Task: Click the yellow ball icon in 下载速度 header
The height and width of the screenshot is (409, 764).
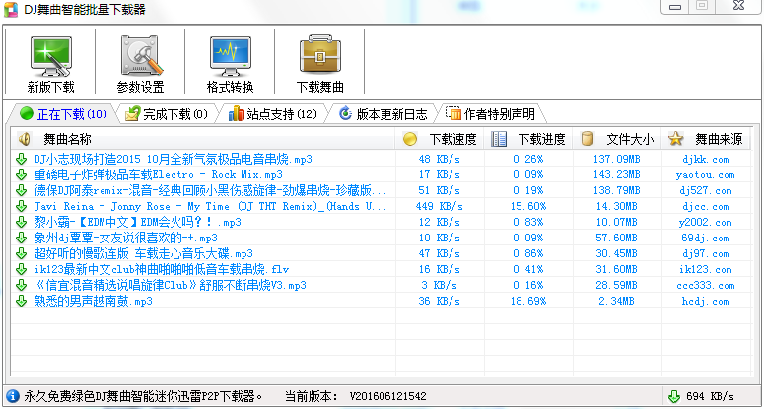Action: pyautogui.click(x=410, y=139)
